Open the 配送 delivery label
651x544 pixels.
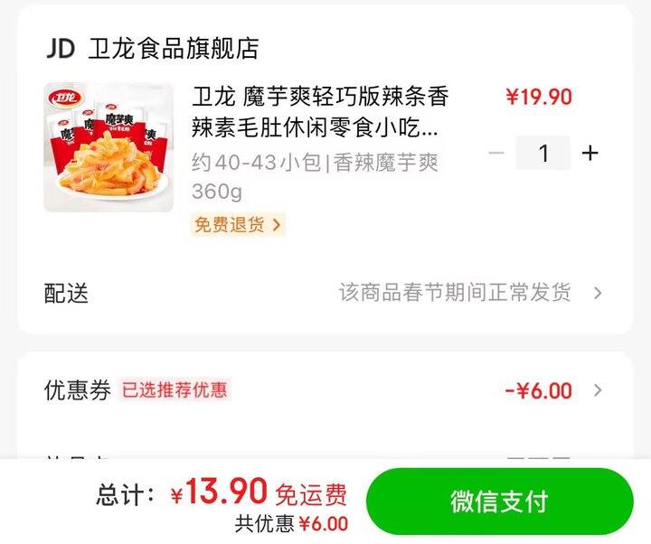point(66,293)
